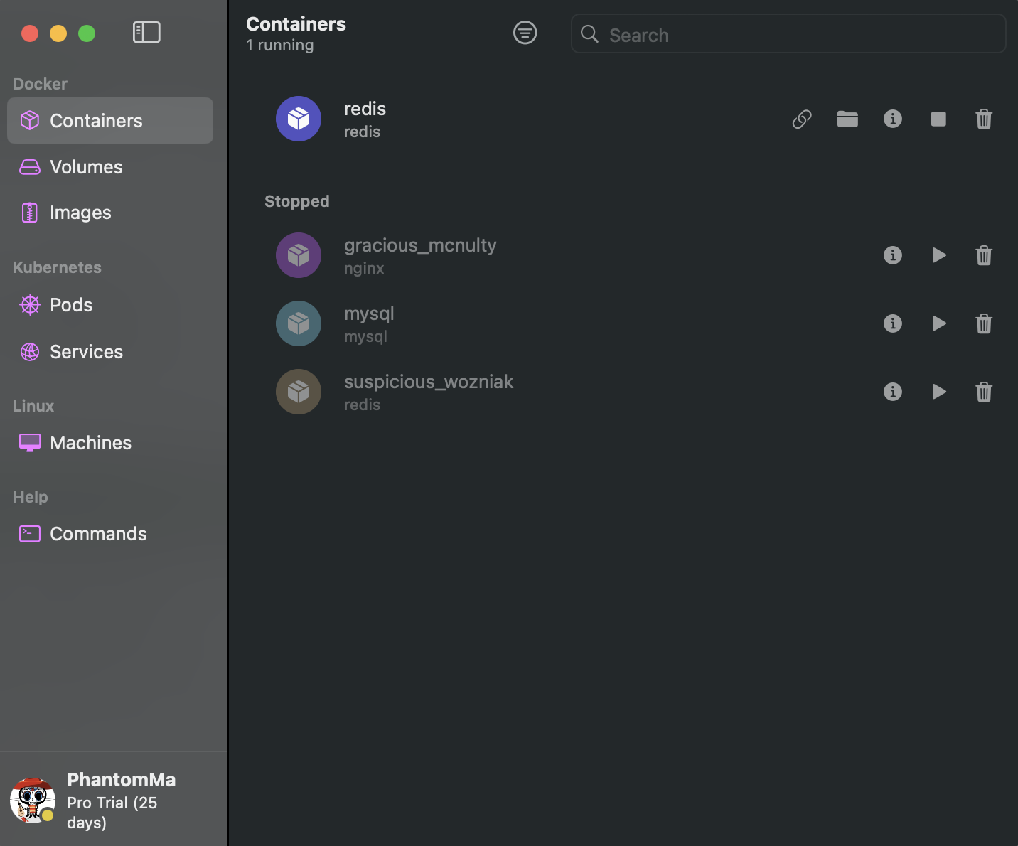Open the Commands help page
Viewport: 1018px width, 846px height.
(x=110, y=534)
